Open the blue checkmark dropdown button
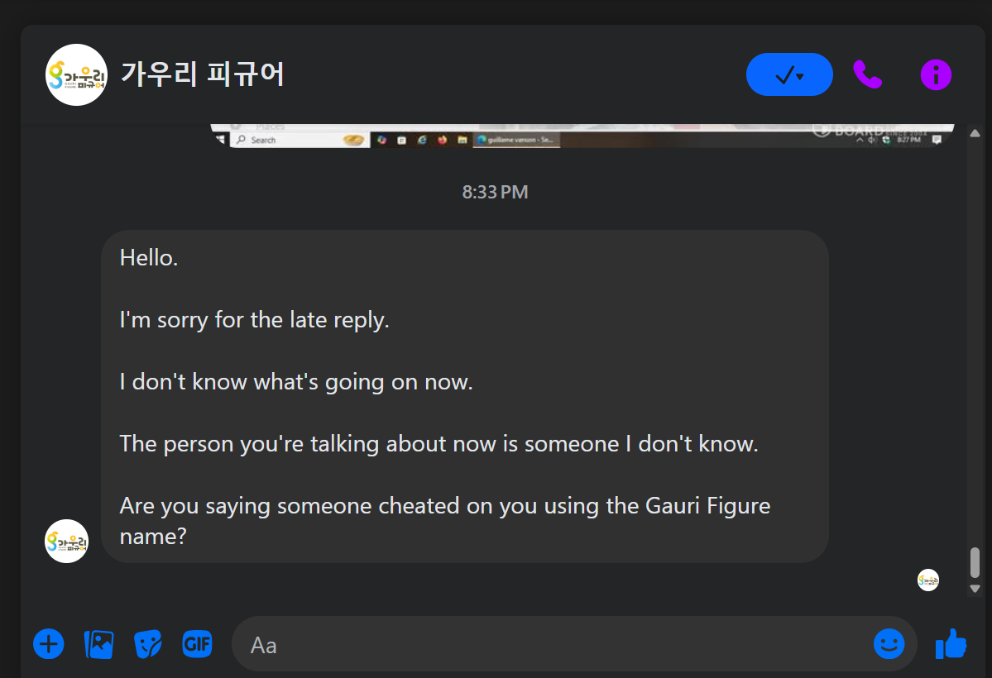This screenshot has height=678, width=992. tap(789, 74)
